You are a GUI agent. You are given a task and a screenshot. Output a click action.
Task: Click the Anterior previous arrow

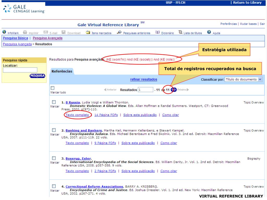110,90
